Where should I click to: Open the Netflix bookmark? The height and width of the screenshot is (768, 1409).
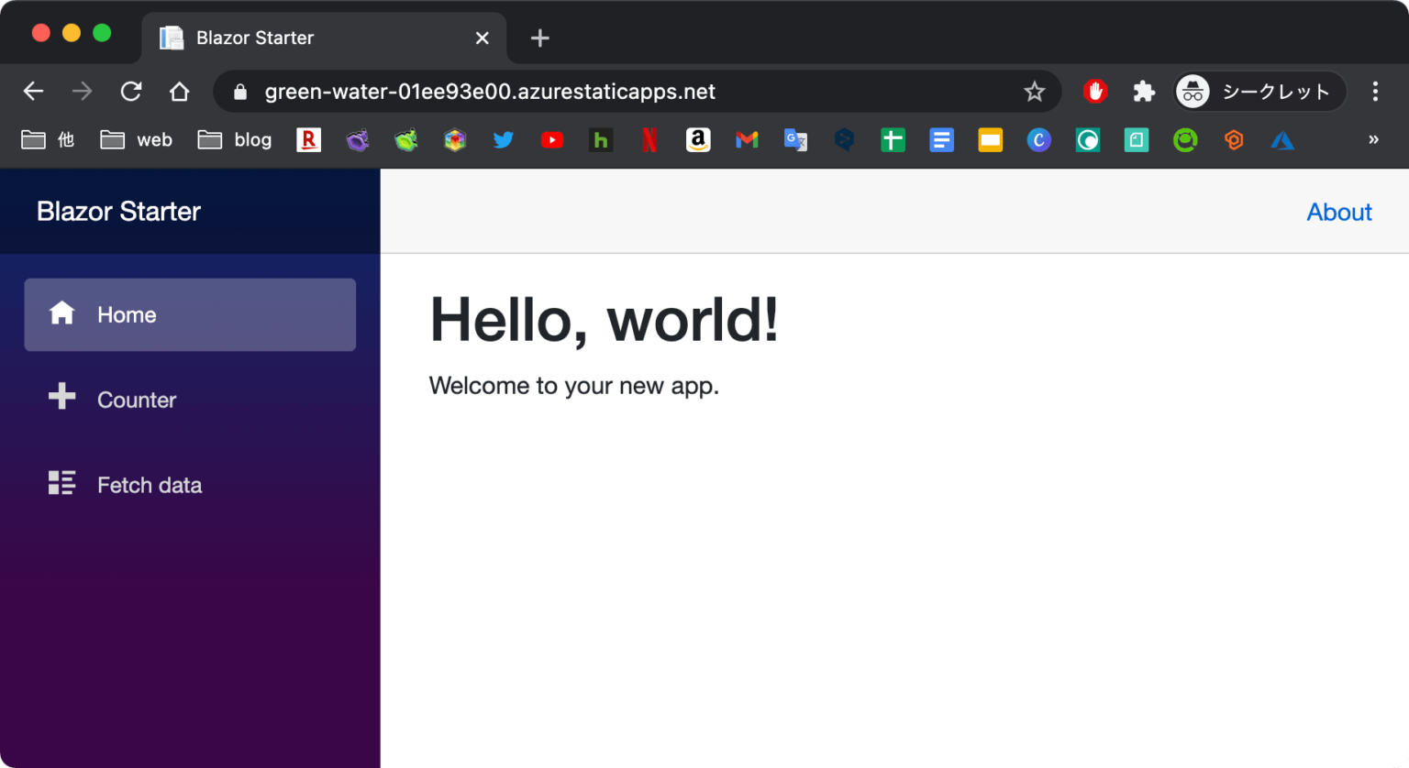(649, 139)
